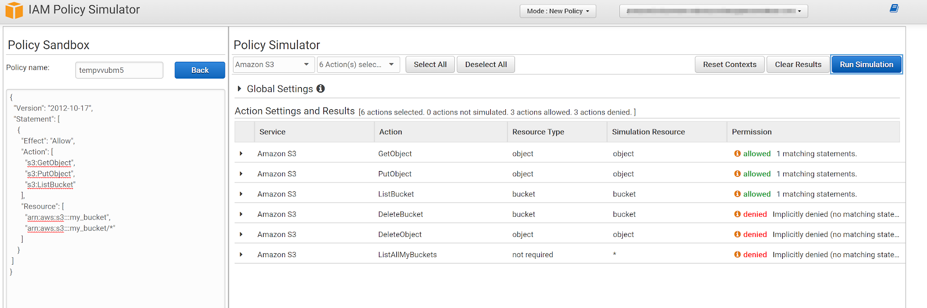Open the Amazon S3 service dropdown
This screenshot has height=308, width=927.
pyautogui.click(x=273, y=65)
